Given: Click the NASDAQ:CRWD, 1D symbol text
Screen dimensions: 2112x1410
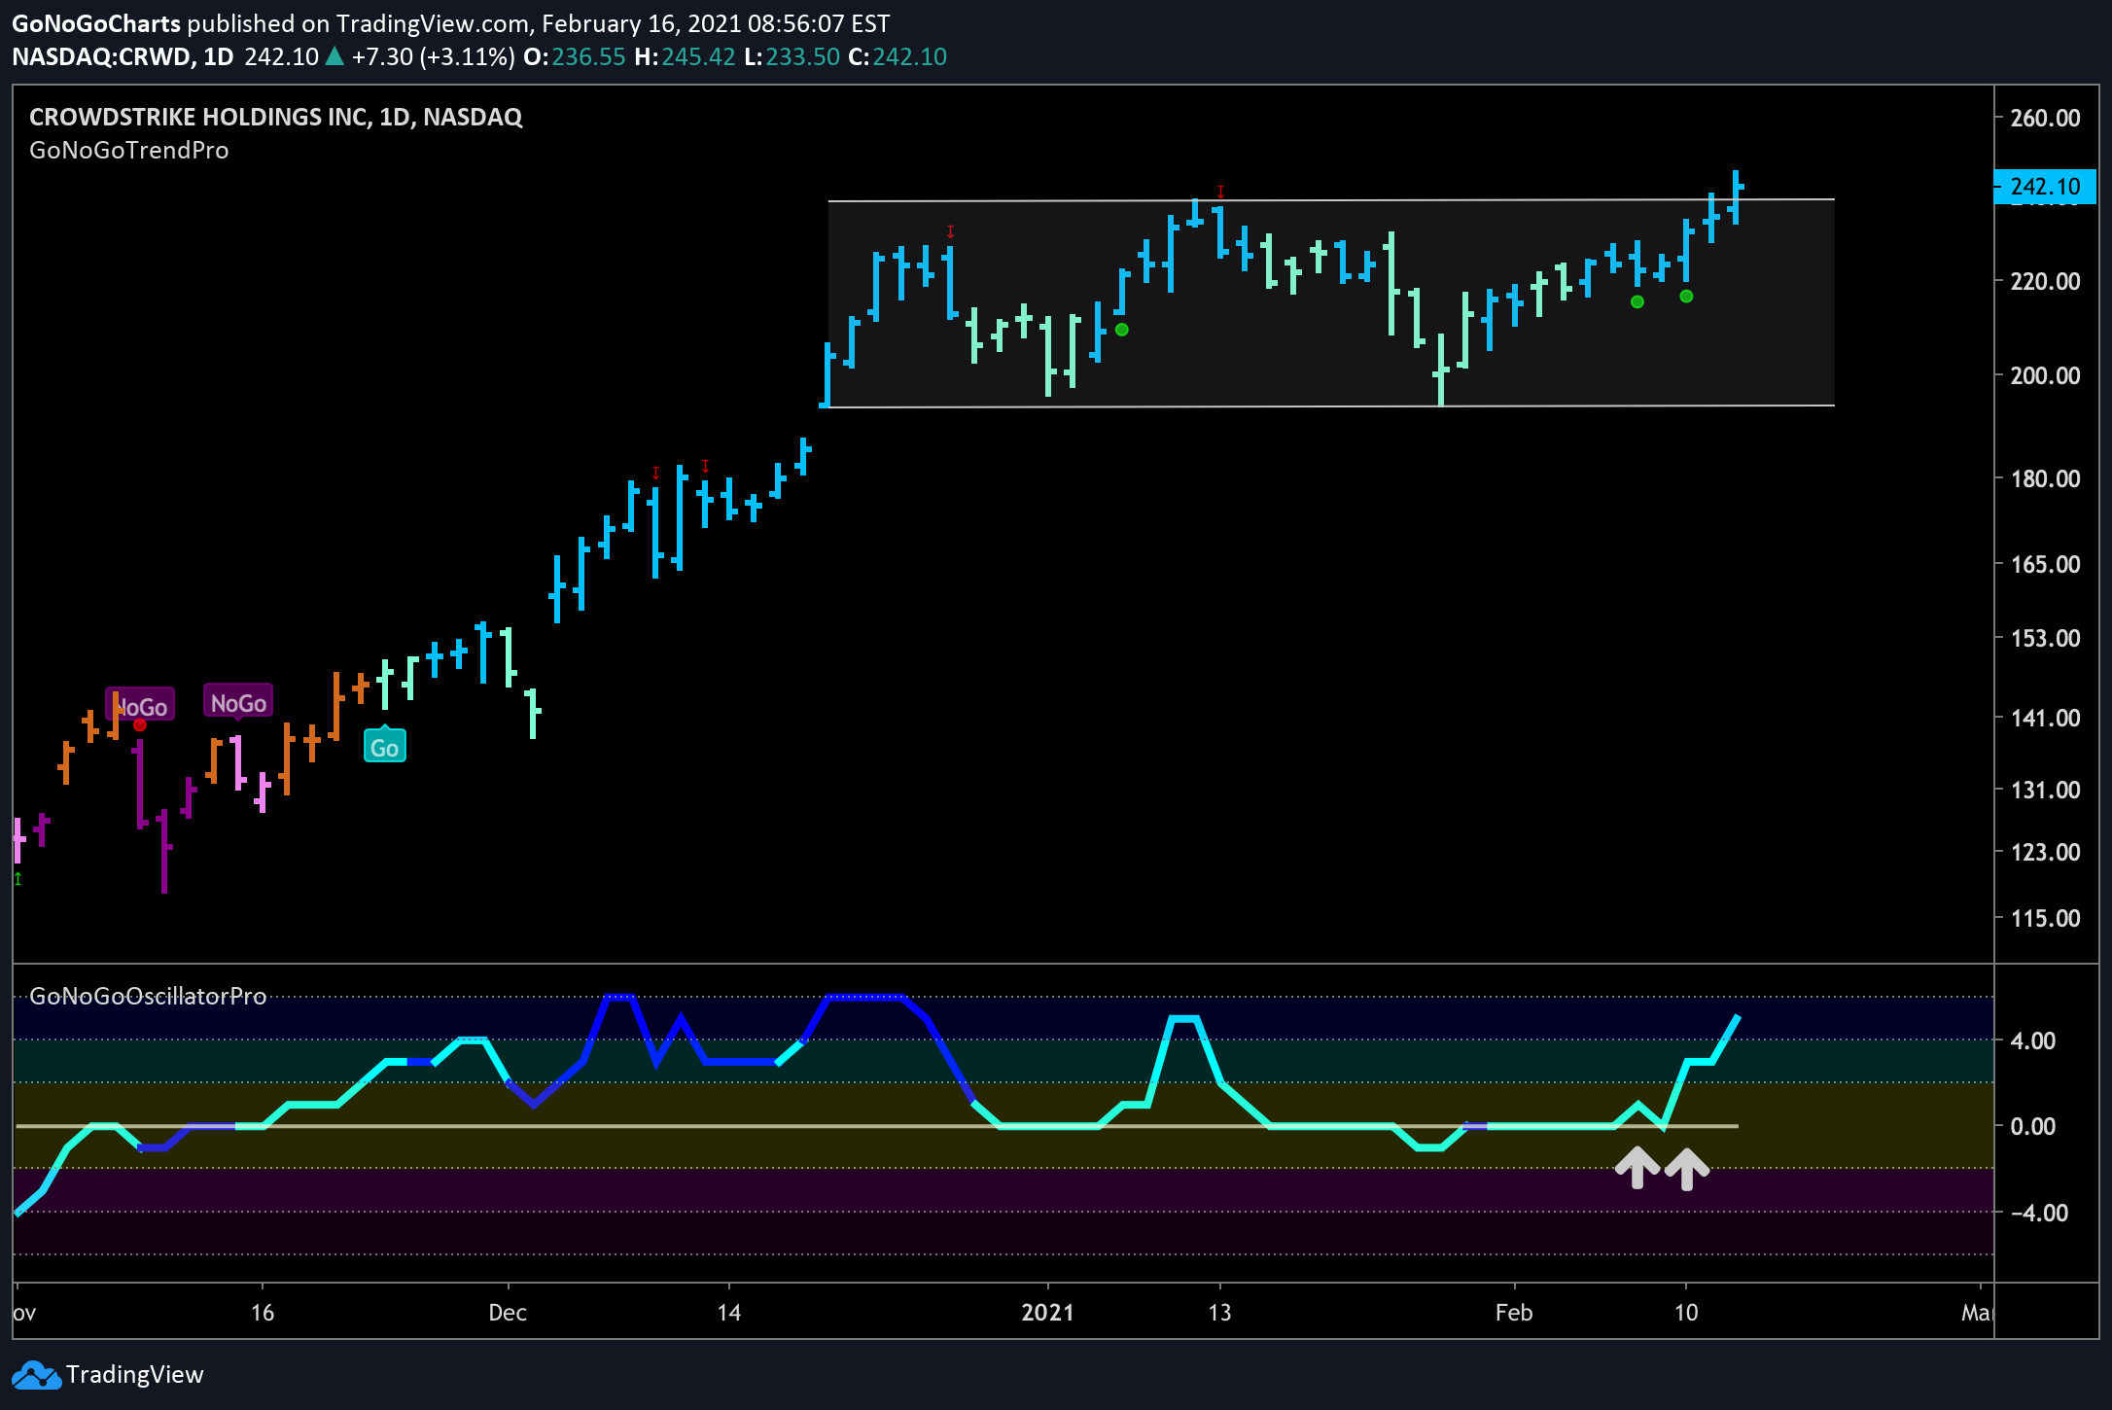Looking at the screenshot, I should pos(123,56).
